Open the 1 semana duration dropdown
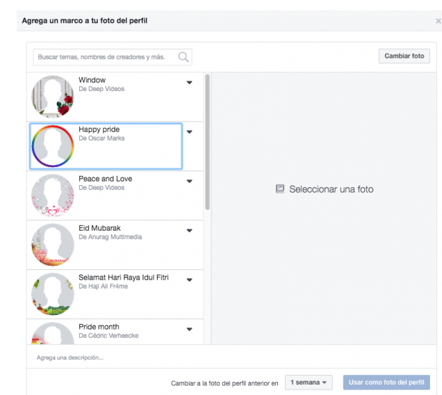The height and width of the screenshot is (395, 442). [x=309, y=382]
